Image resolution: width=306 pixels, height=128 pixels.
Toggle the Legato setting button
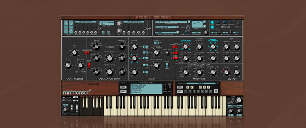click(x=225, y=22)
